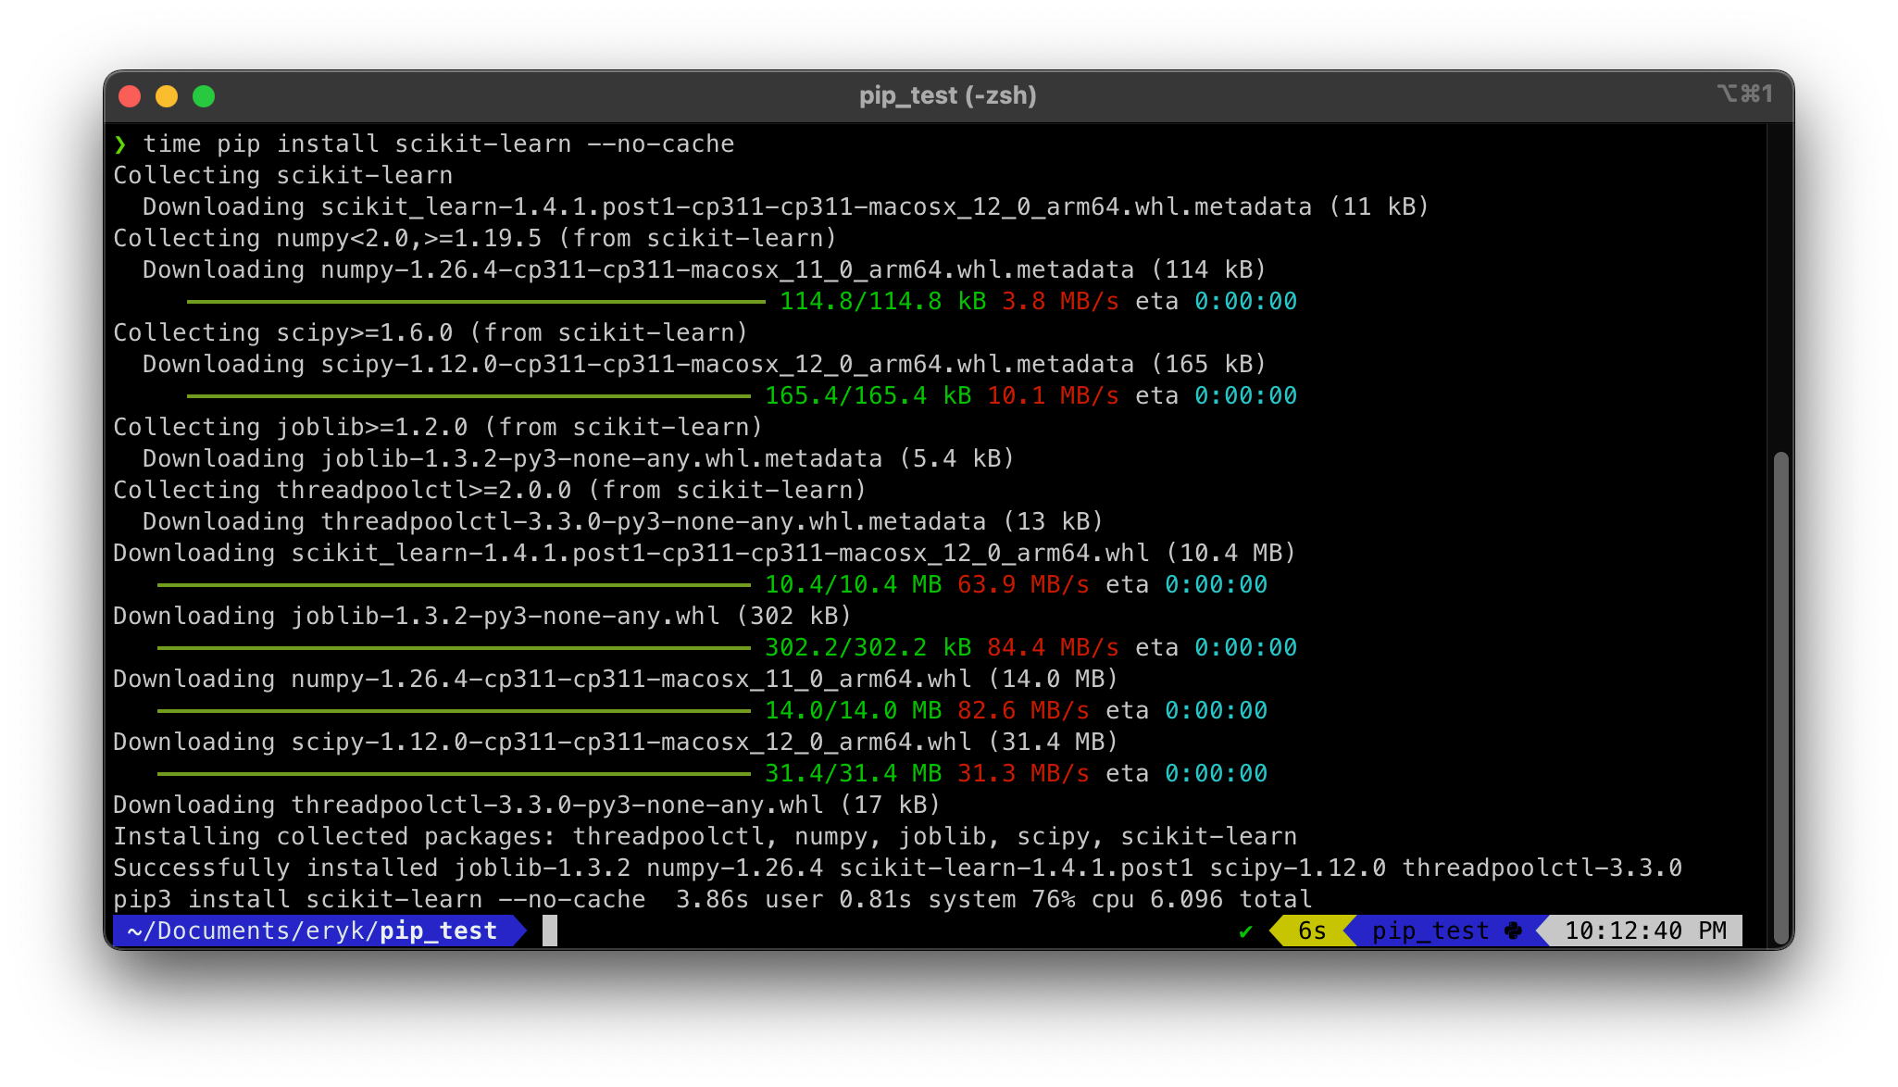Minimize the terminal with the yellow button
This screenshot has width=1898, height=1087.
167,96
